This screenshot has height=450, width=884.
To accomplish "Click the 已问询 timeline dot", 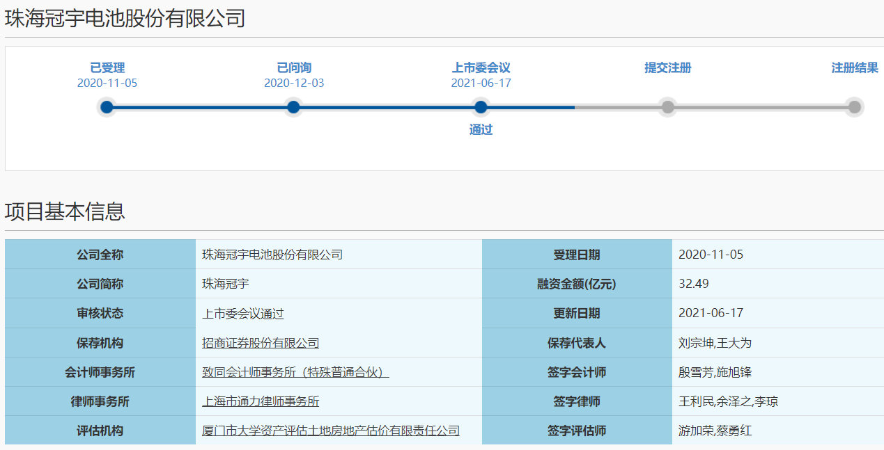I will pos(293,107).
